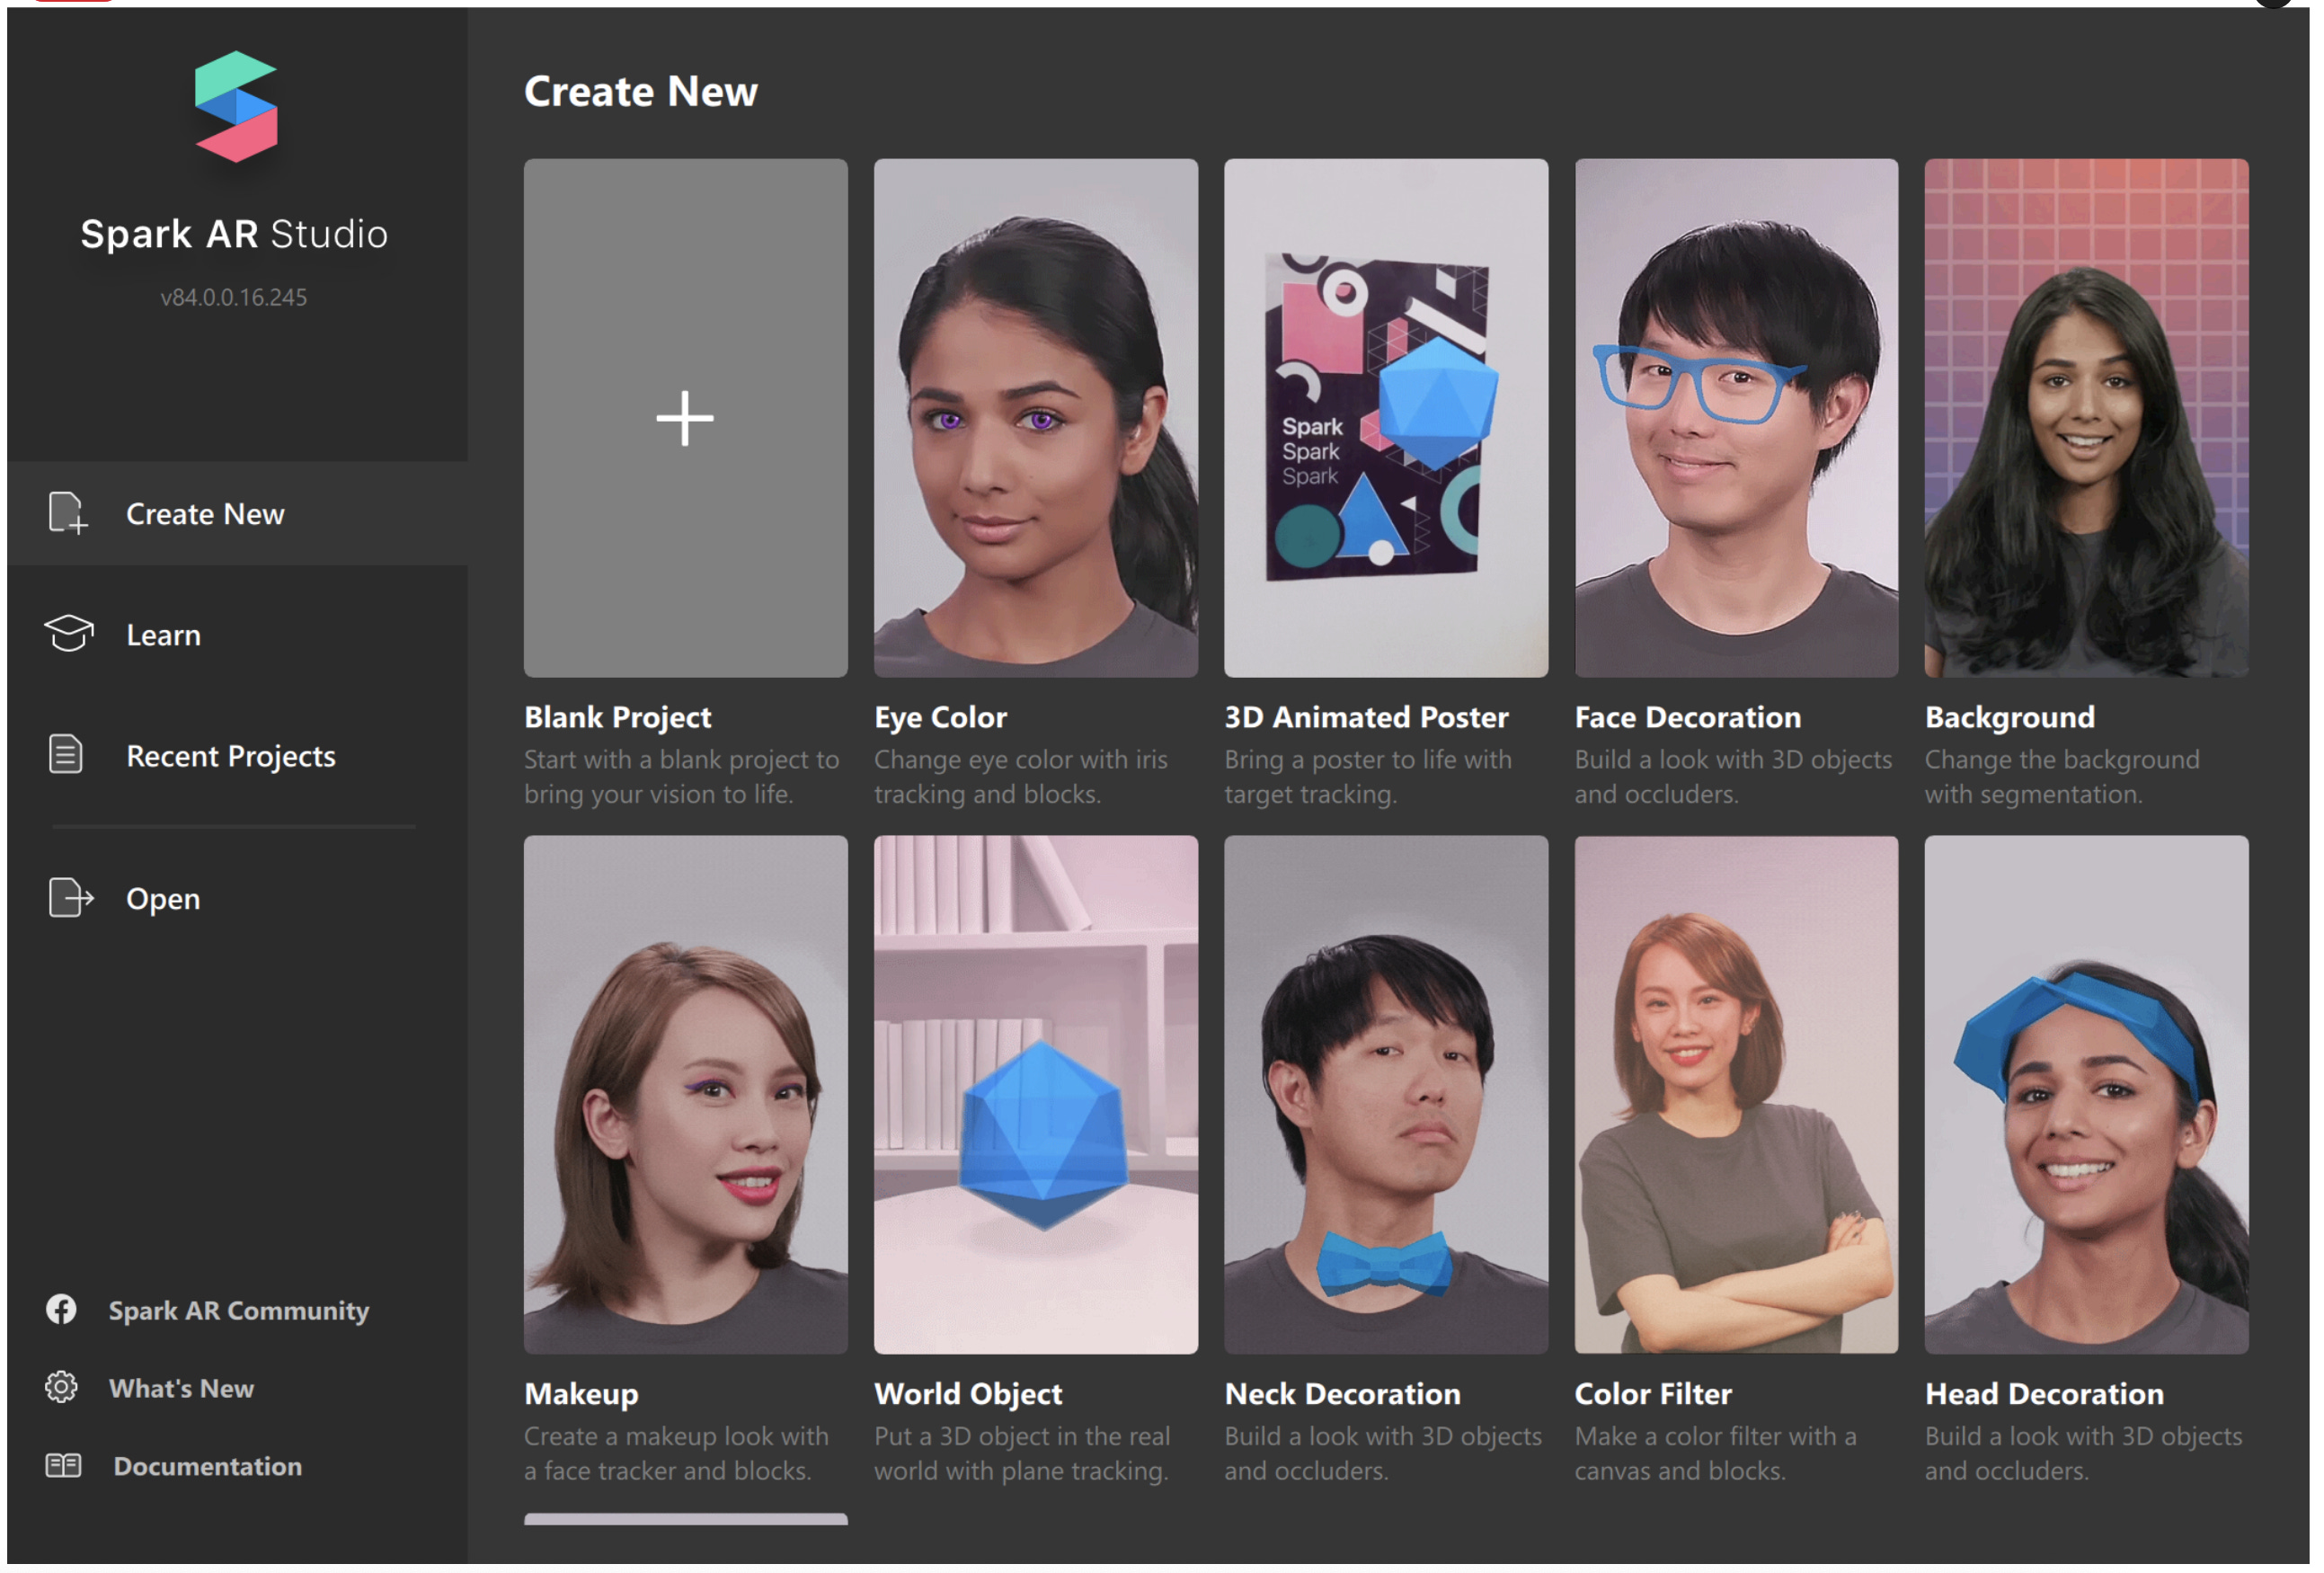The width and height of the screenshot is (2324, 1573).
Task: Open the Spark AR Community link
Action: (238, 1310)
